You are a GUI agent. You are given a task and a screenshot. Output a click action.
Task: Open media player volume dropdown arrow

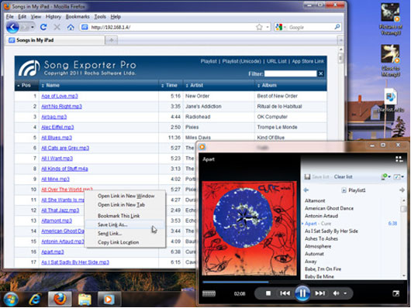pos(345,293)
